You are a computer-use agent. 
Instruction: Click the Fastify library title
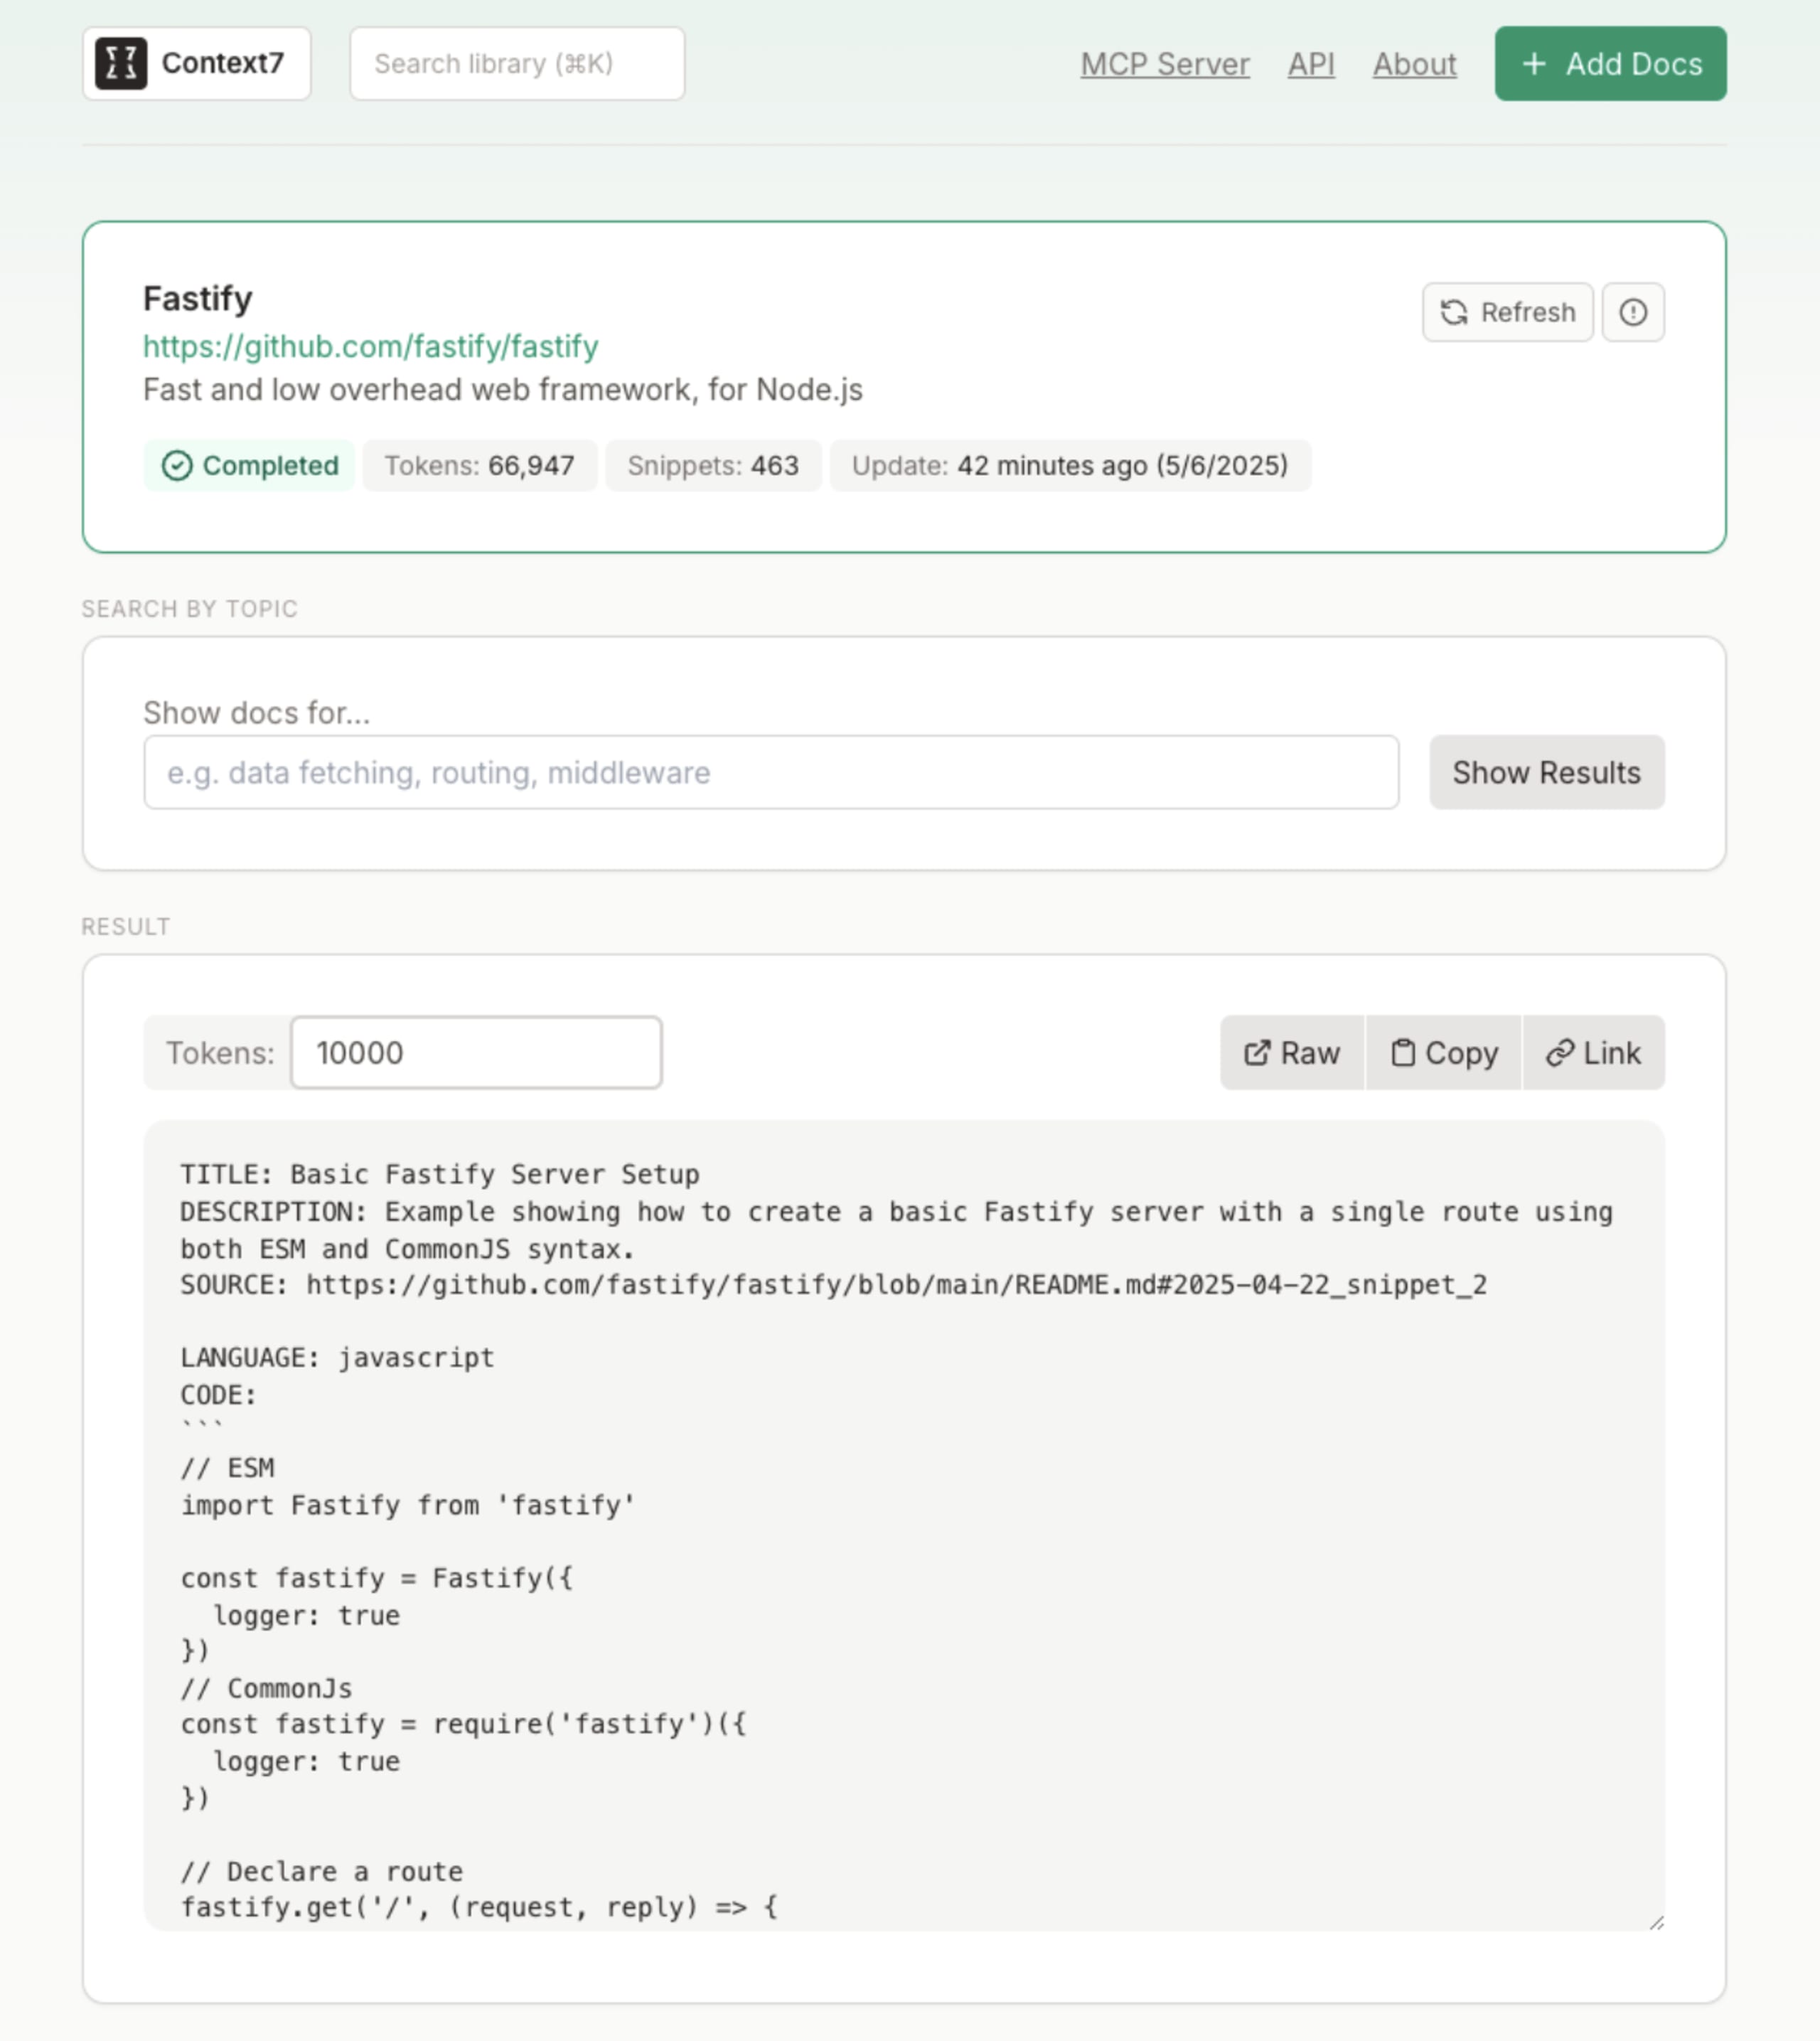[x=197, y=298]
